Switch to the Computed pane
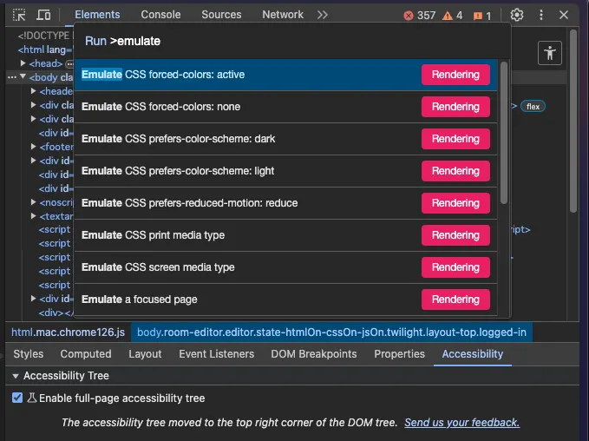 point(86,354)
